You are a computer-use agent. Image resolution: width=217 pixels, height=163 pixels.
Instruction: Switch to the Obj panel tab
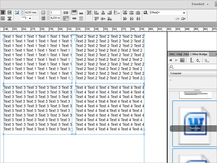pos(179,54)
